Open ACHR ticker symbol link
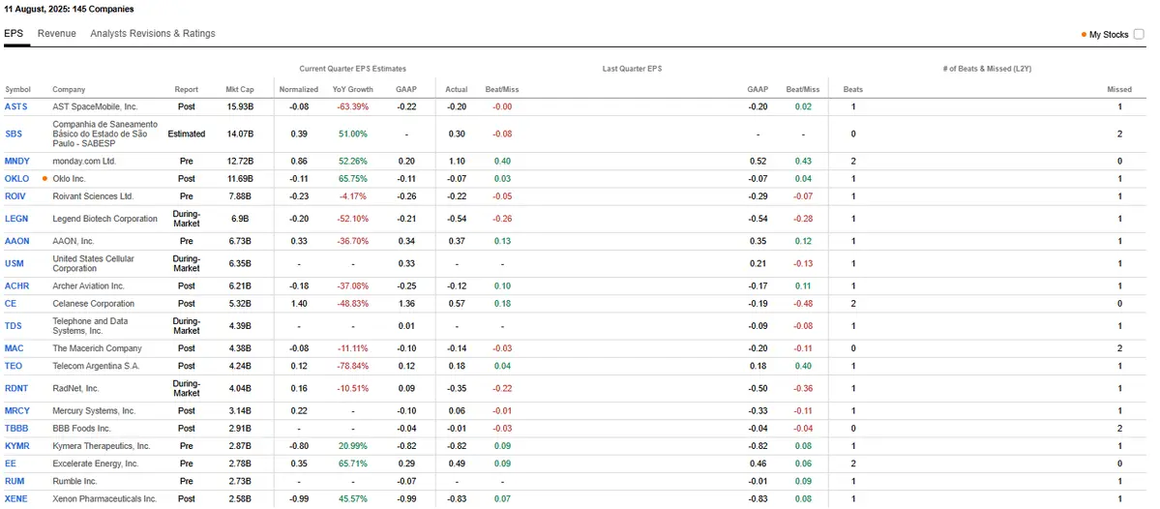 click(x=16, y=285)
